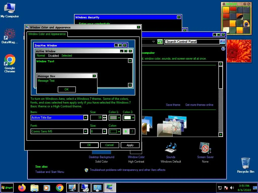
Task: Open the Color 2 swatch picker
Action: [129, 118]
